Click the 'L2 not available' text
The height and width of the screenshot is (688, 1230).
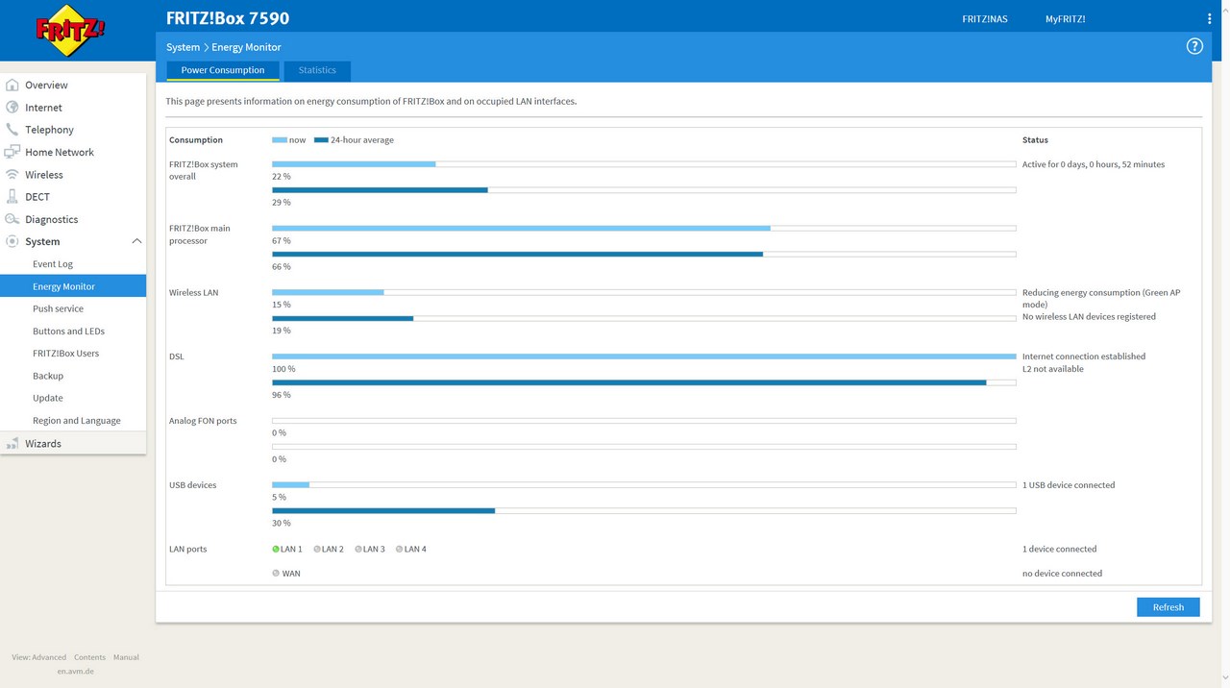click(x=1053, y=369)
